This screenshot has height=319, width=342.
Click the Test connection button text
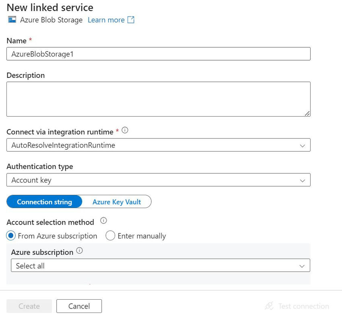point(304,306)
